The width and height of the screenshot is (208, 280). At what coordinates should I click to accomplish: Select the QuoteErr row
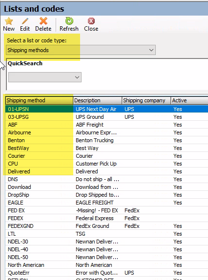point(106,273)
